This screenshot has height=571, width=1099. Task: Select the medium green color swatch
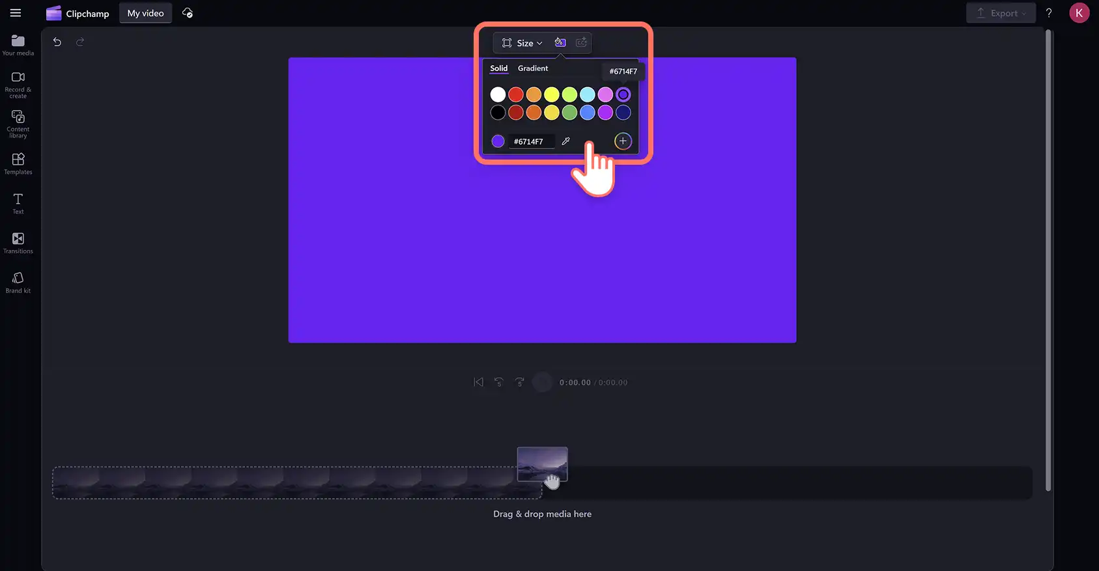(569, 113)
